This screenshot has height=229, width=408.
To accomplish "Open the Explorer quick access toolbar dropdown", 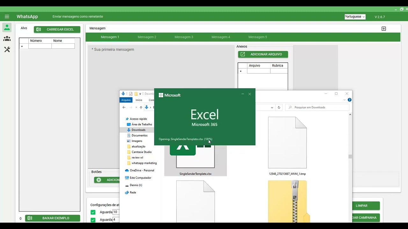I will [140, 94].
